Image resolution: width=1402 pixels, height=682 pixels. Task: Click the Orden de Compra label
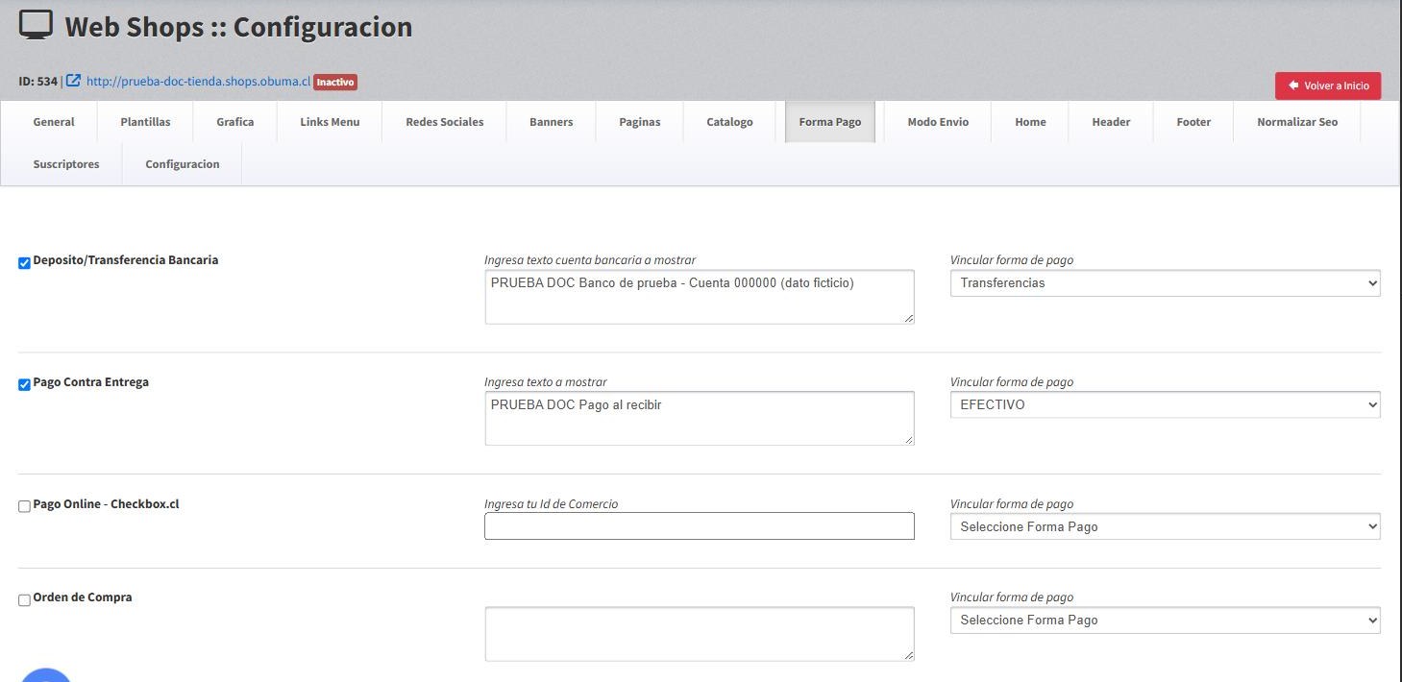[83, 597]
